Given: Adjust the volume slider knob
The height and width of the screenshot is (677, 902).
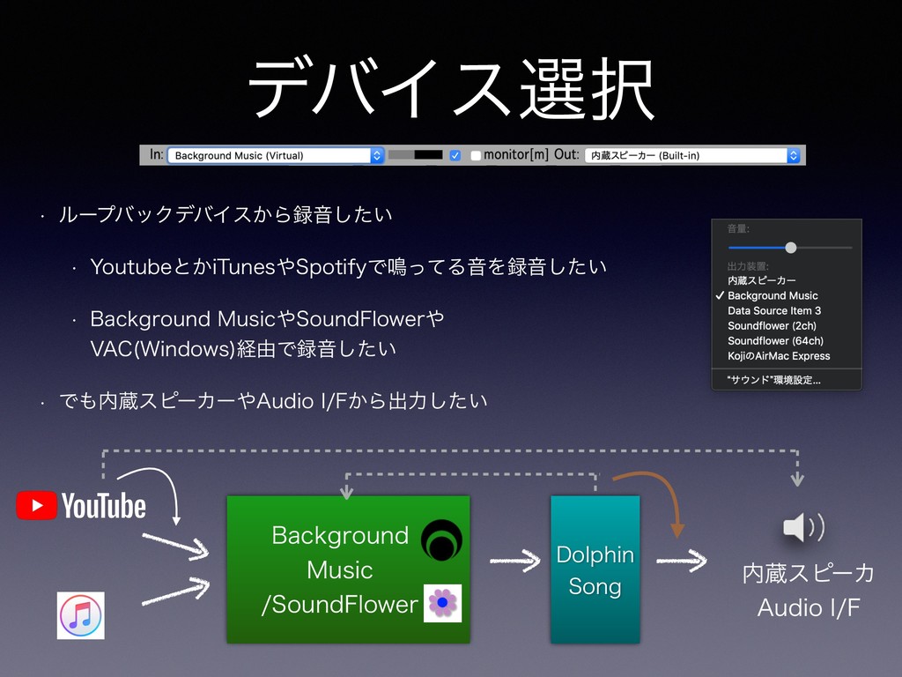Looking at the screenshot, I should pos(791,248).
